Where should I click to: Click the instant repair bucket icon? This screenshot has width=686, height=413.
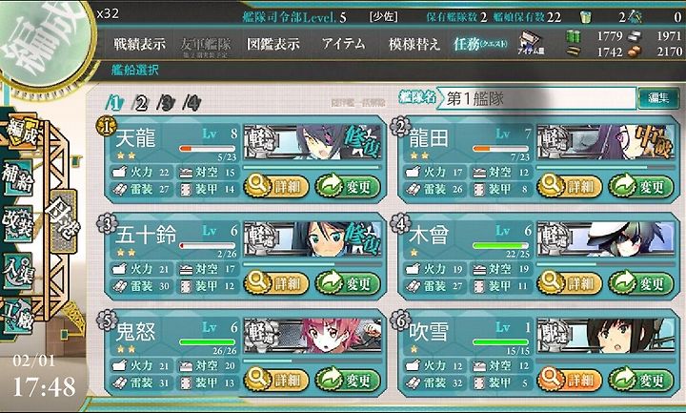[585, 17]
